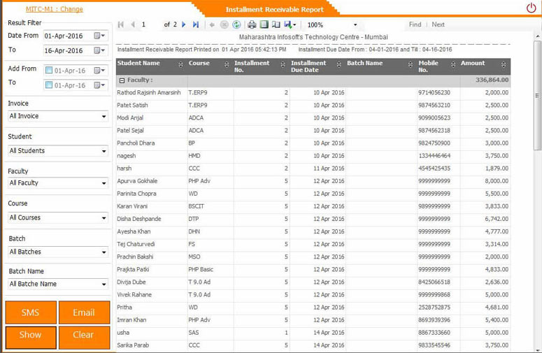The height and width of the screenshot is (353, 542).
Task: Sort by Installment Due Date column
Action: coord(338,64)
